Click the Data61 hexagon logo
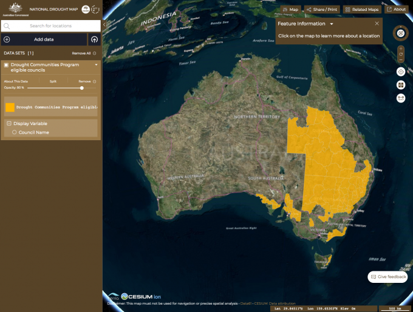Viewport: 413px width, 312px height. coord(95,9)
